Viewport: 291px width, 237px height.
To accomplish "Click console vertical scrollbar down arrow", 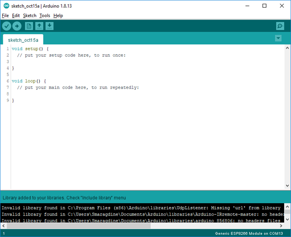I will click(x=287, y=219).
